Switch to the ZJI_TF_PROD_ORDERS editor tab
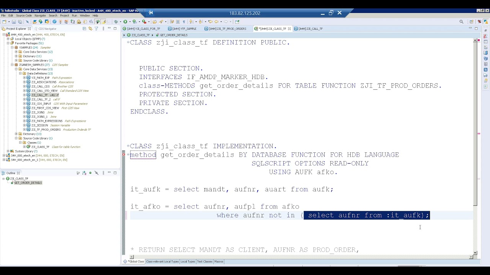This screenshot has height=275, width=490. (x=225, y=29)
